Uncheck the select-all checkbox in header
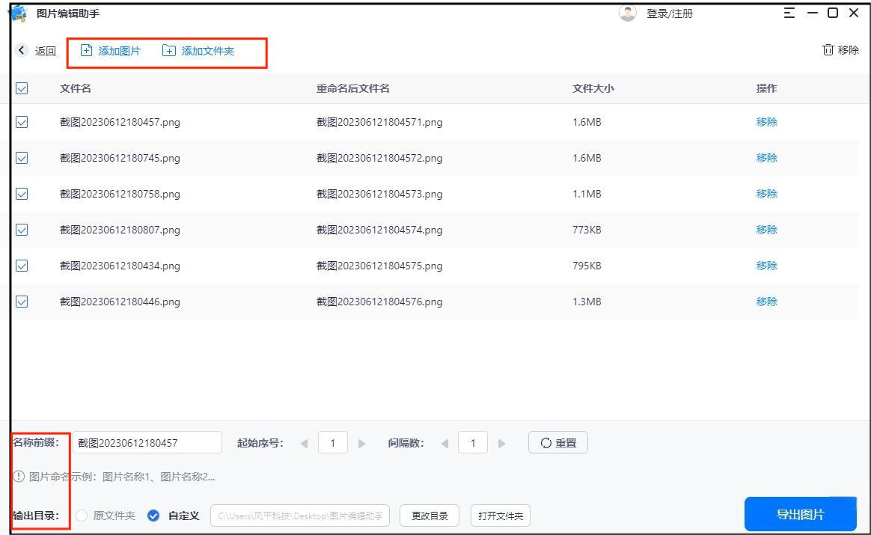871x535 pixels. [22, 88]
